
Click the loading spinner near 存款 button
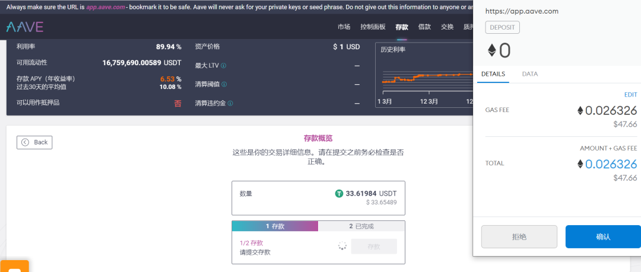coord(342,246)
